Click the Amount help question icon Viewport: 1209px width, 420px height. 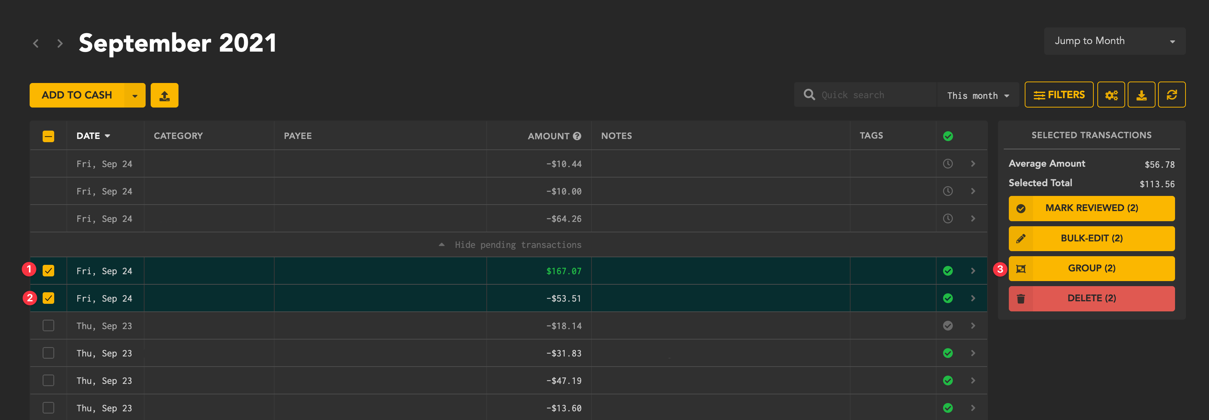[577, 136]
